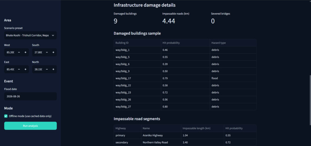Click the Run analysis button
The width and height of the screenshot is (311, 146).
pos(30,126)
